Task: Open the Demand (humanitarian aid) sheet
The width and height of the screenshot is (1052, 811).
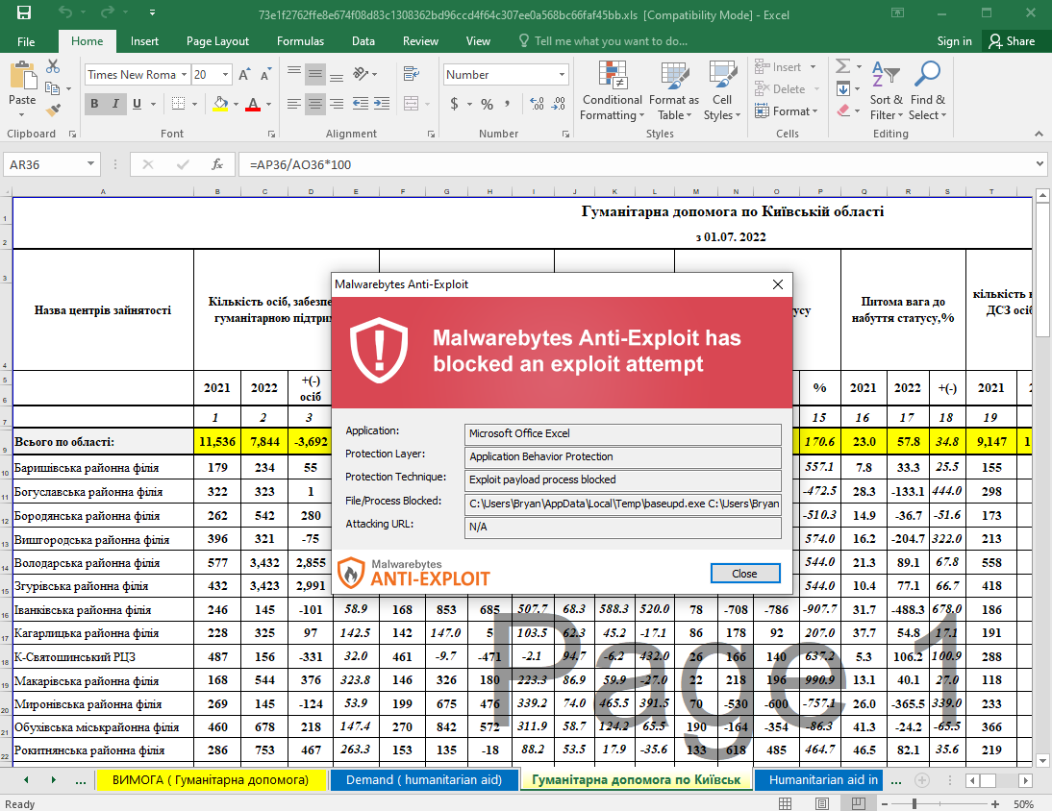Action: pyautogui.click(x=423, y=779)
